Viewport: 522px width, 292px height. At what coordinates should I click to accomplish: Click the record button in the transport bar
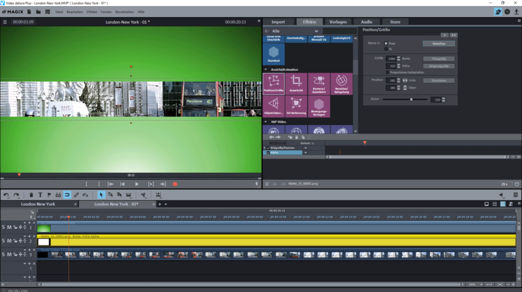175,184
